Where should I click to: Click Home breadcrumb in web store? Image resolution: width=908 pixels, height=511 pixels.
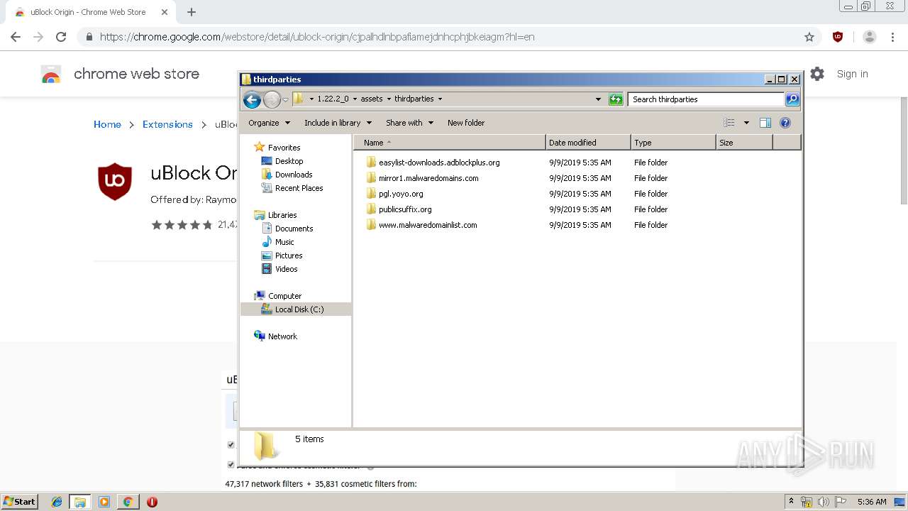click(107, 124)
